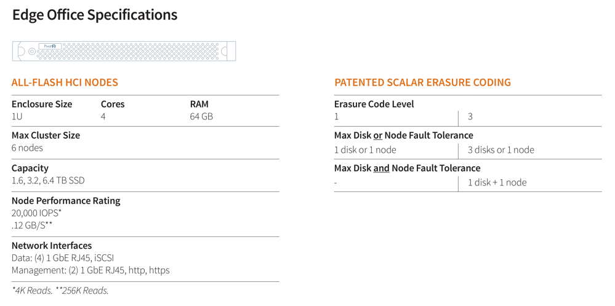The image size is (615, 306).
Task: Click the .12 GB/S throughput value
Action: pyautogui.click(x=32, y=225)
